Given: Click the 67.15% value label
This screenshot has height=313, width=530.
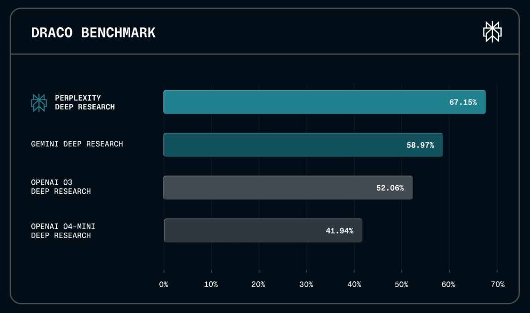Looking at the screenshot, I should pos(463,102).
